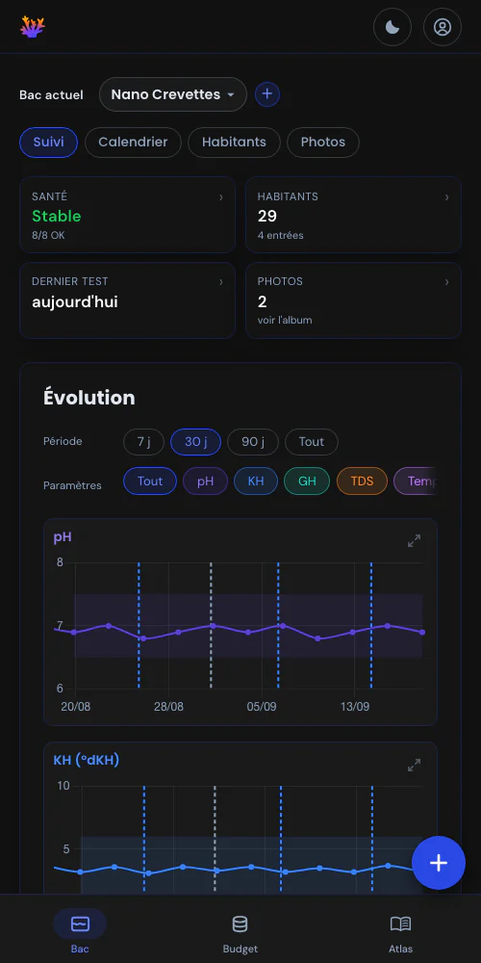Viewport: 481px width, 963px height.
Task: Click the KH (°dKH) chart title
Action: 87,761
